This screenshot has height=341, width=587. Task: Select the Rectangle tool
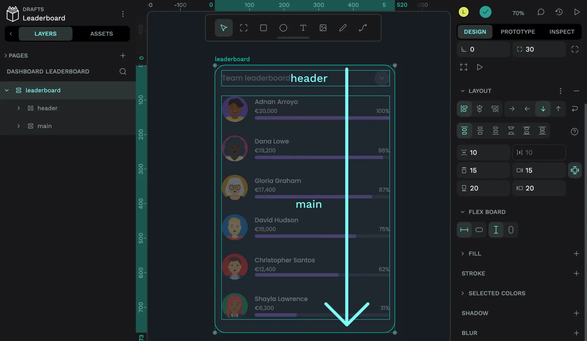coord(264,28)
